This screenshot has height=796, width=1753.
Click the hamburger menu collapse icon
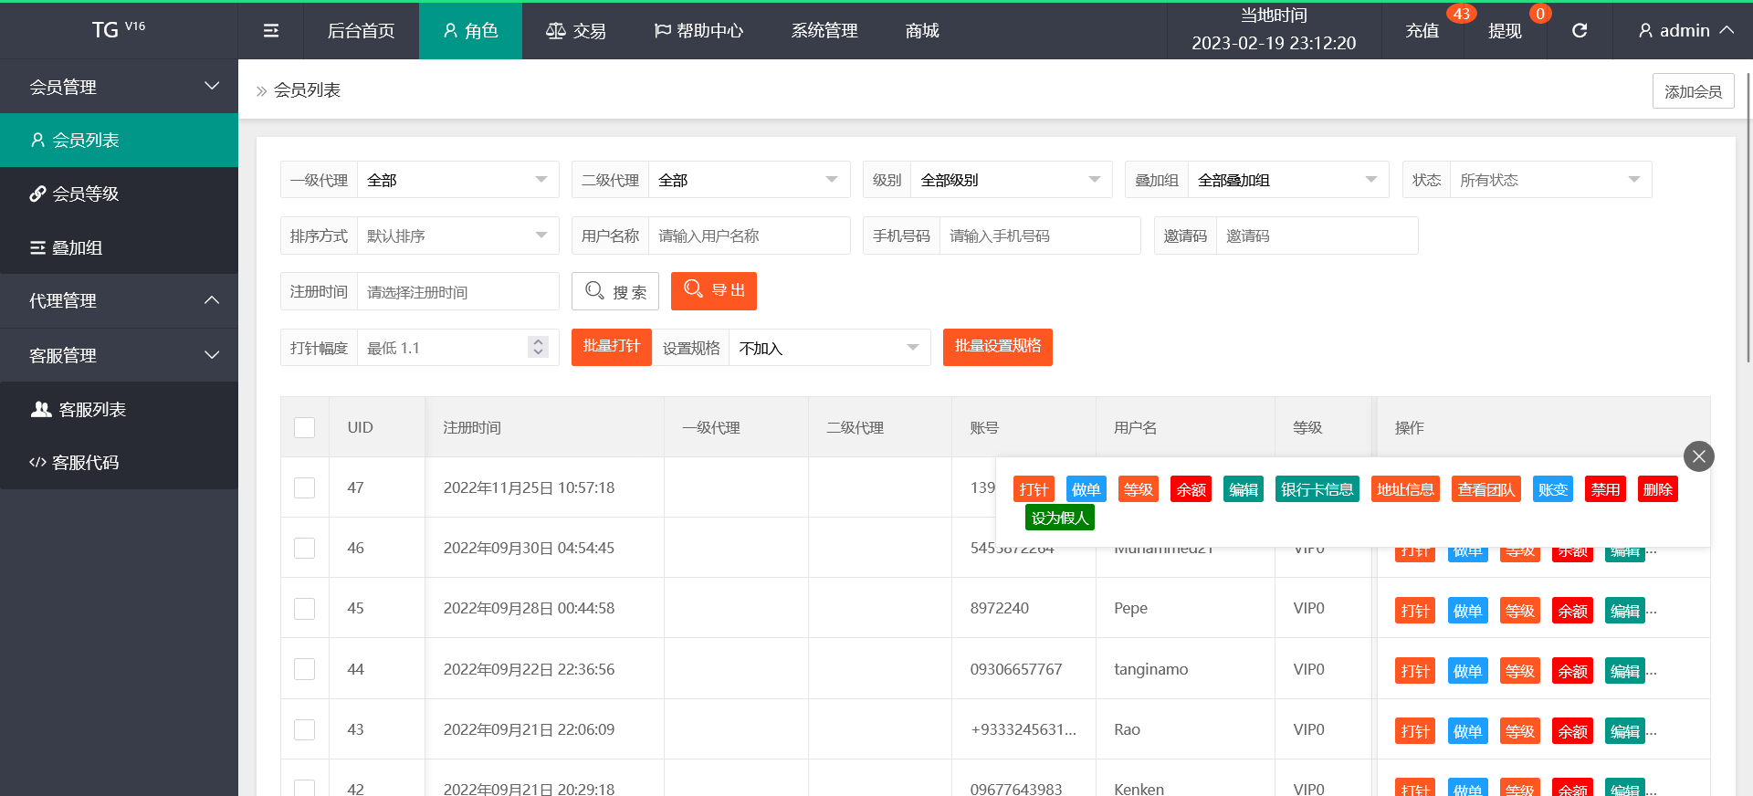271,31
